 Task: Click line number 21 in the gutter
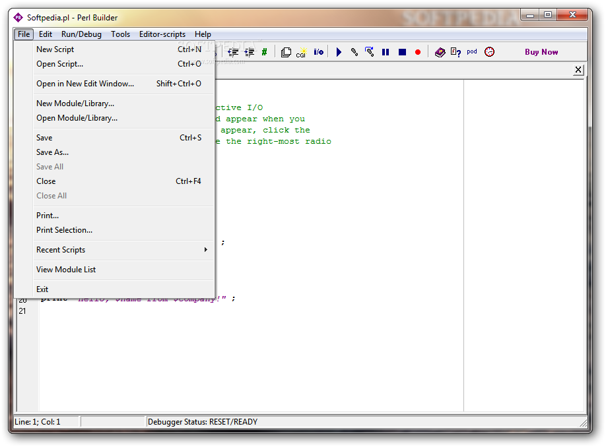pos(22,311)
